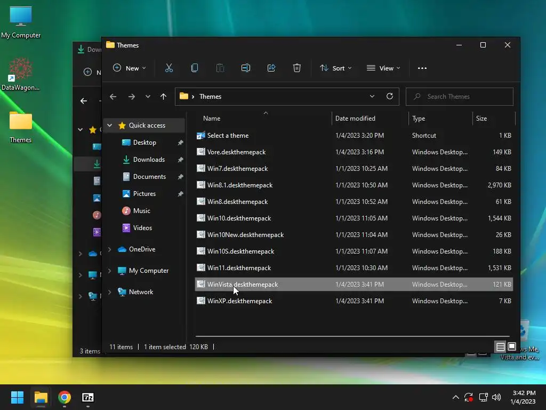Viewport: 546px width, 410px height.
Task: Click the back arrow in Downloads window
Action: click(x=84, y=101)
